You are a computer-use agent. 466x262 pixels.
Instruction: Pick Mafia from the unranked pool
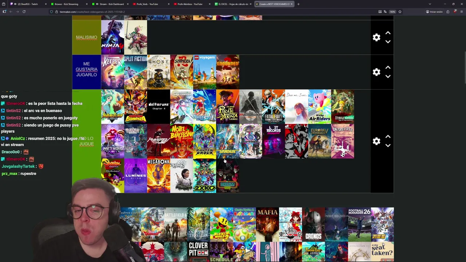point(268,225)
